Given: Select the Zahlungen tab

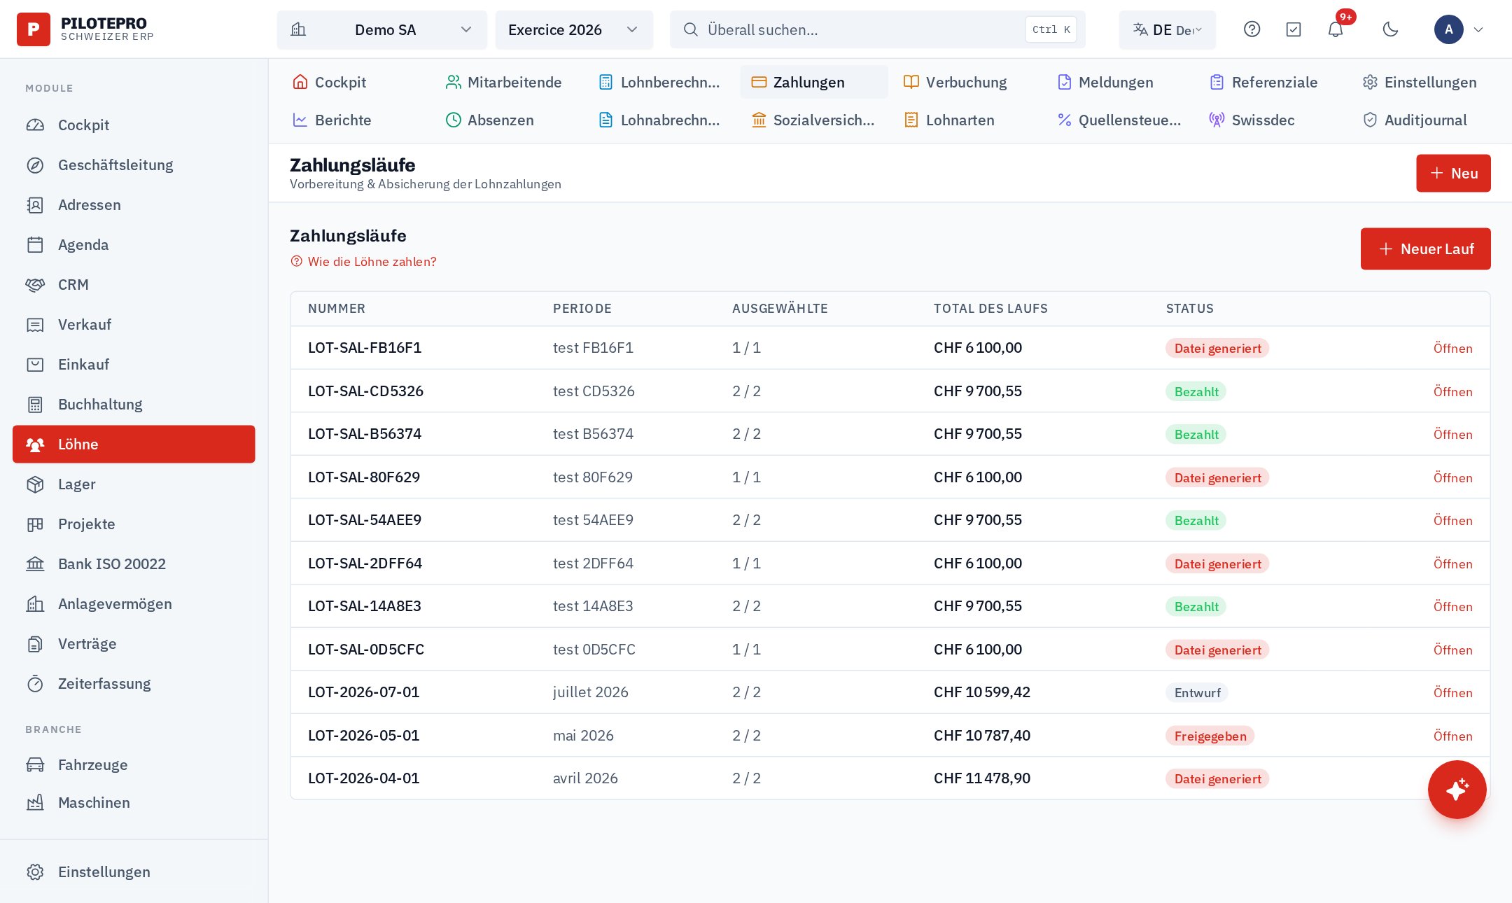Looking at the screenshot, I should pyautogui.click(x=814, y=82).
